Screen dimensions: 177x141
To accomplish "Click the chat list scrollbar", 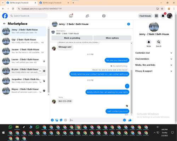I will (48, 61).
